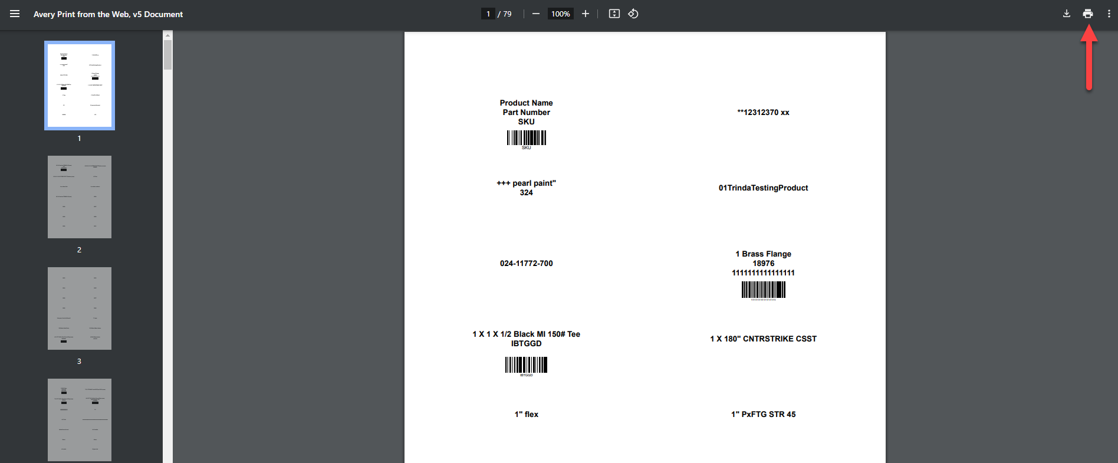
Task: Select the '1111111111111111' SKU text
Action: [763, 272]
